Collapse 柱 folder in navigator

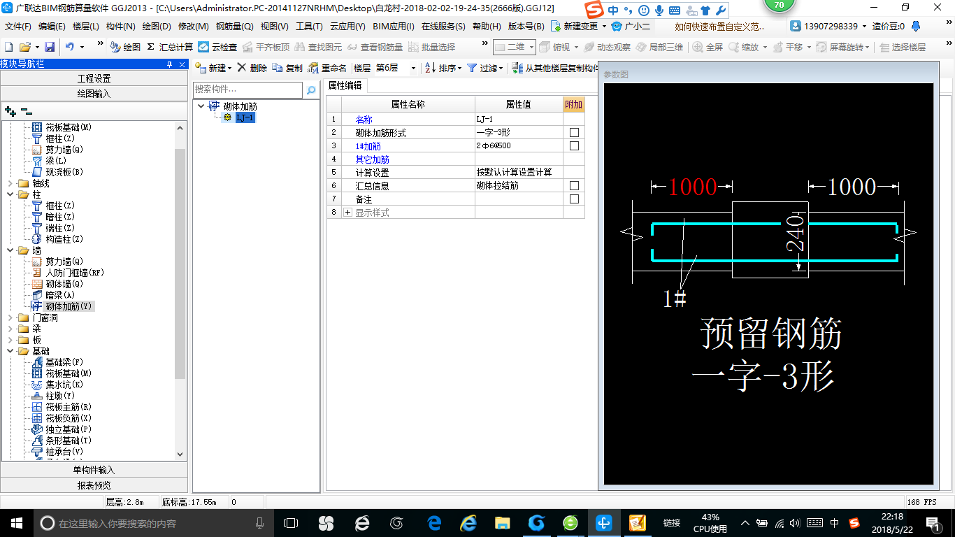click(x=10, y=194)
